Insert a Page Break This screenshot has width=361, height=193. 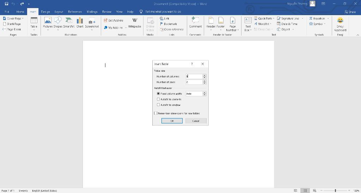tap(12, 30)
